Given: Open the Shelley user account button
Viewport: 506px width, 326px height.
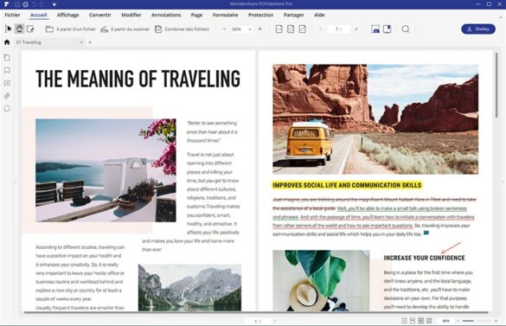Looking at the screenshot, I should (x=478, y=29).
